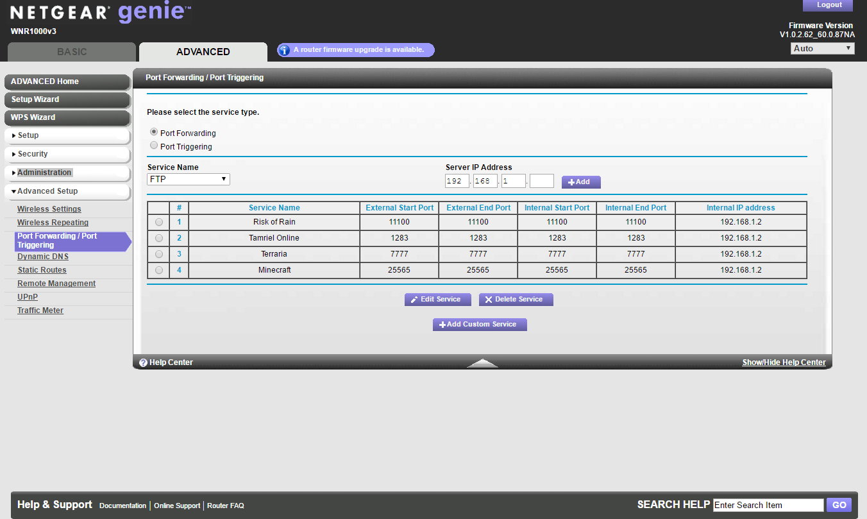This screenshot has width=867, height=519.
Task: Open Static Routes in the sidebar
Action: 42,270
